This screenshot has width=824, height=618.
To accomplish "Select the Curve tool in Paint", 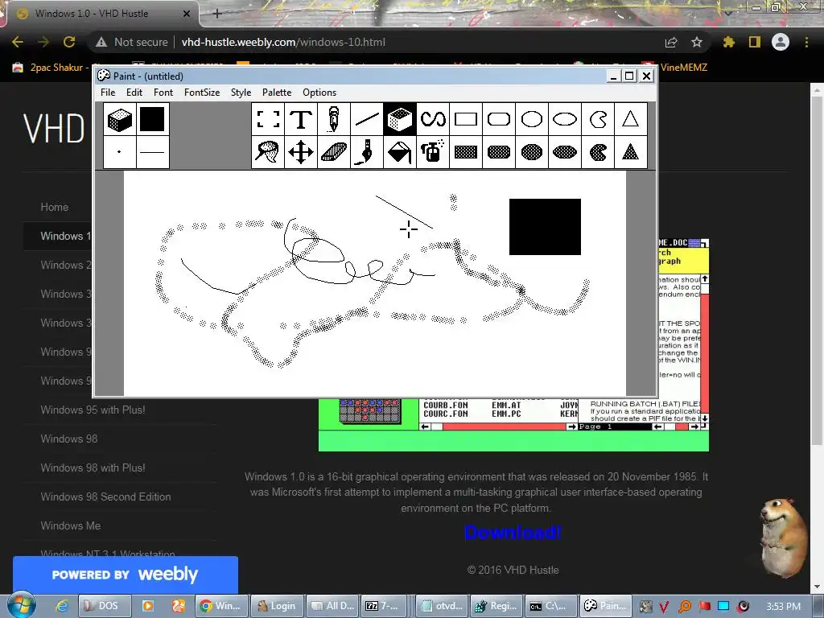I will pyautogui.click(x=433, y=119).
